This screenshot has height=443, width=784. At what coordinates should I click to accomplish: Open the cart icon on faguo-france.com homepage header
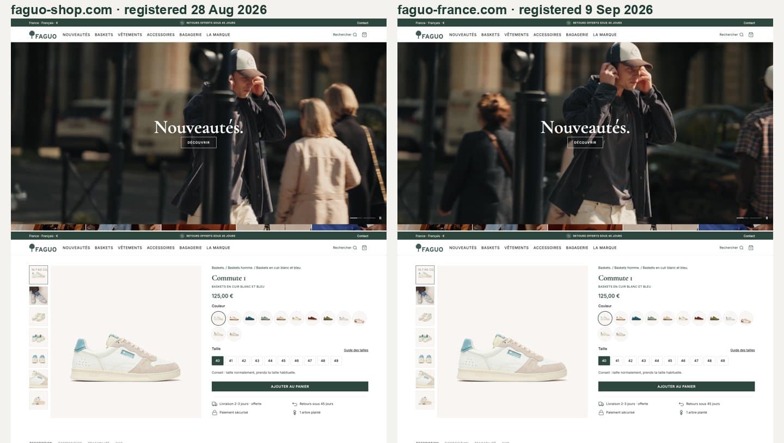point(751,34)
